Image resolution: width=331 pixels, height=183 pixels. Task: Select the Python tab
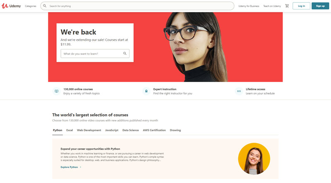(x=58, y=130)
